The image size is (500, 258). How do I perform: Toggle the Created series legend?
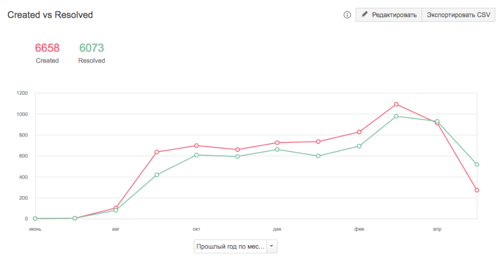tap(47, 60)
